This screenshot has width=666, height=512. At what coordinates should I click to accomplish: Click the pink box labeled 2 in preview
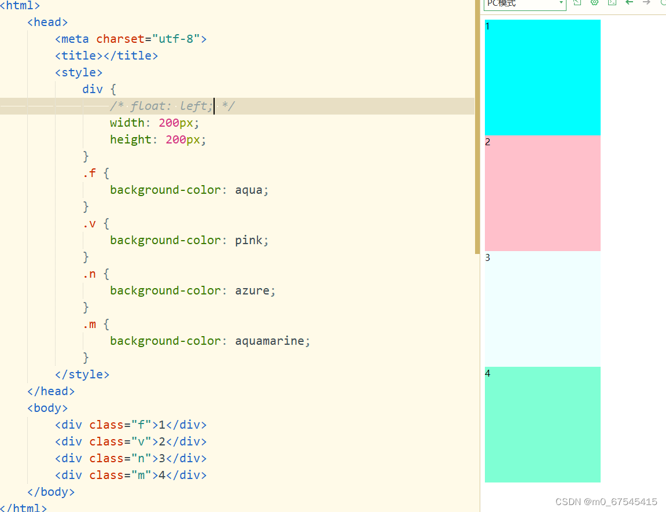[x=542, y=193]
